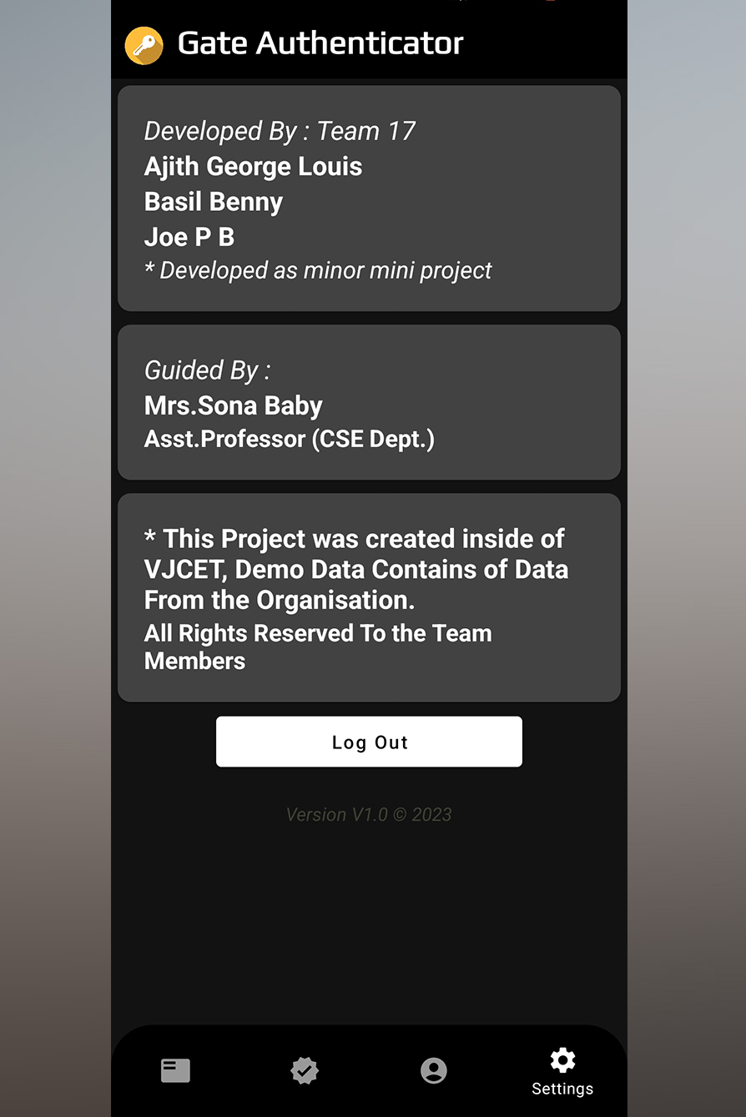This screenshot has height=1117, width=746.
Task: Click the golden key app logo
Action: click(x=144, y=45)
